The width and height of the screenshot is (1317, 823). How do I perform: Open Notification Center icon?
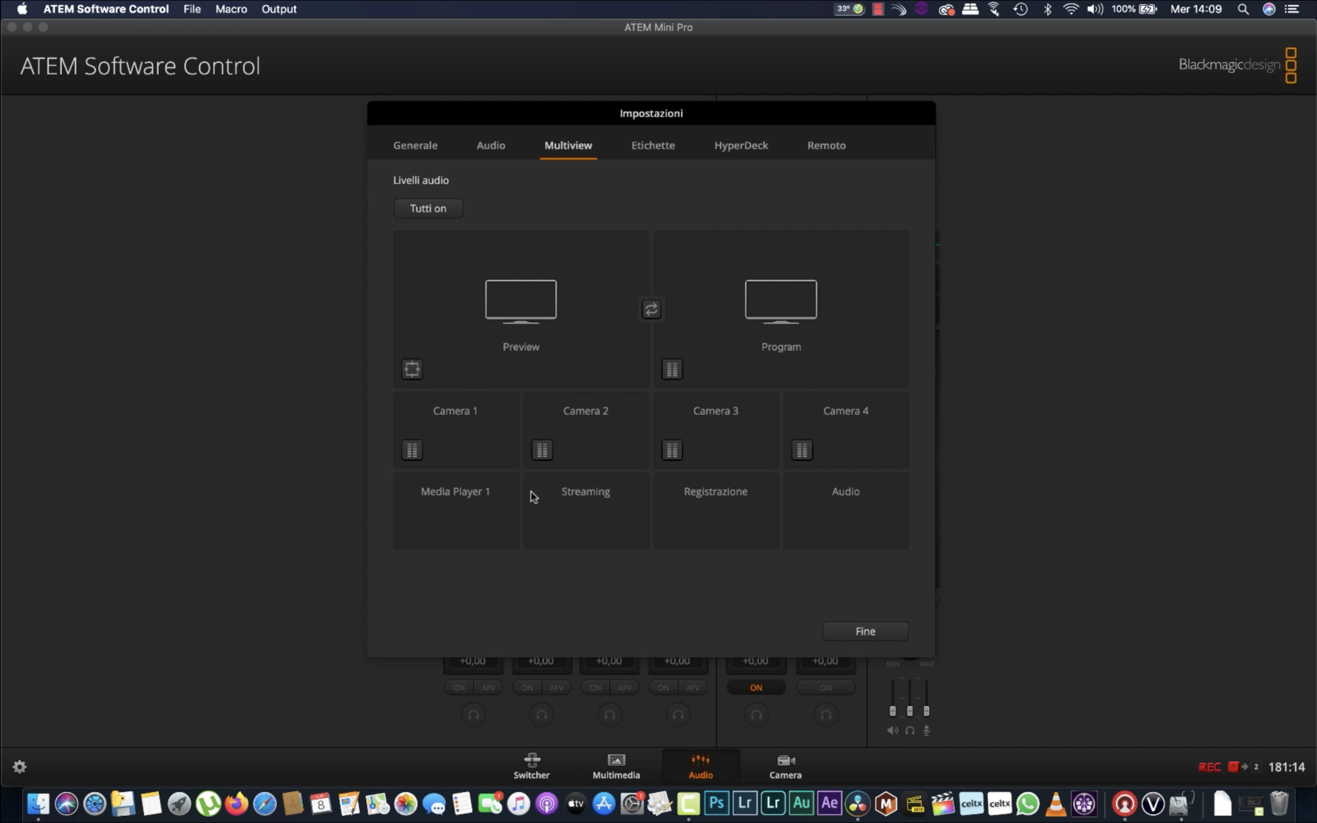(x=1292, y=9)
